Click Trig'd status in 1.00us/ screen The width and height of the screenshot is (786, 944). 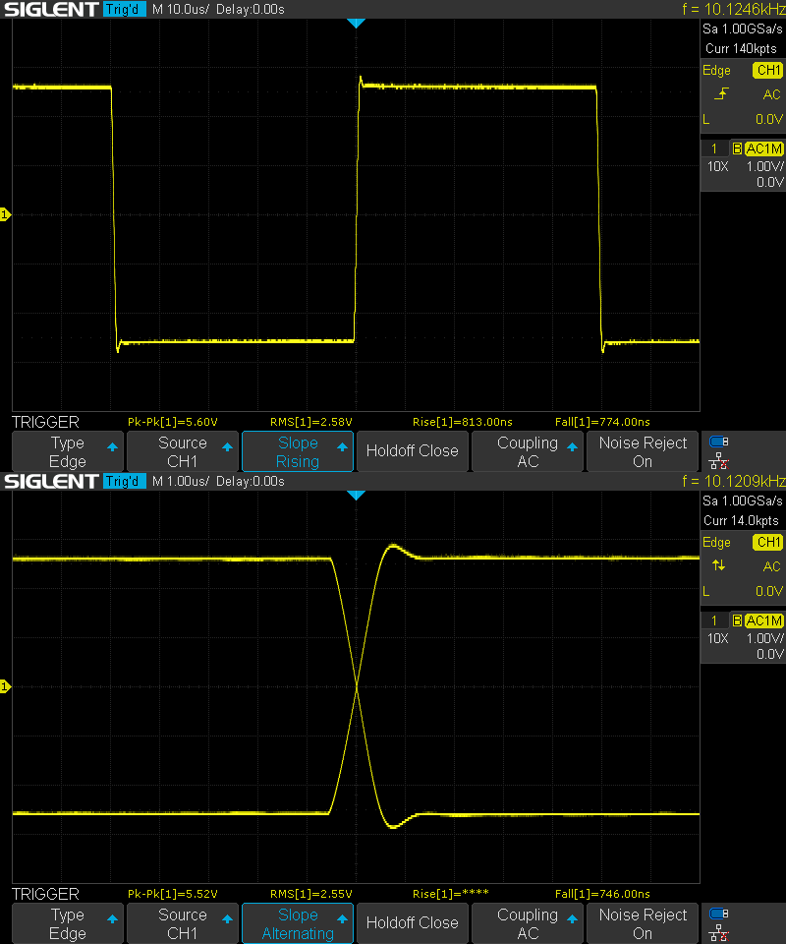[124, 481]
